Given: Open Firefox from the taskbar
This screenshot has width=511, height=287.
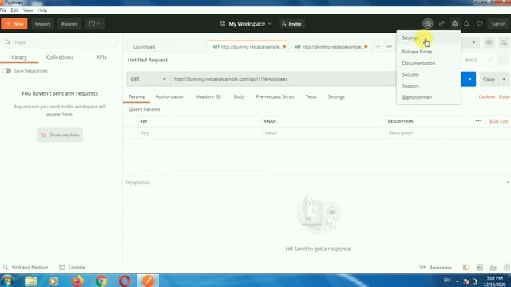Looking at the screenshot, I should [x=77, y=281].
